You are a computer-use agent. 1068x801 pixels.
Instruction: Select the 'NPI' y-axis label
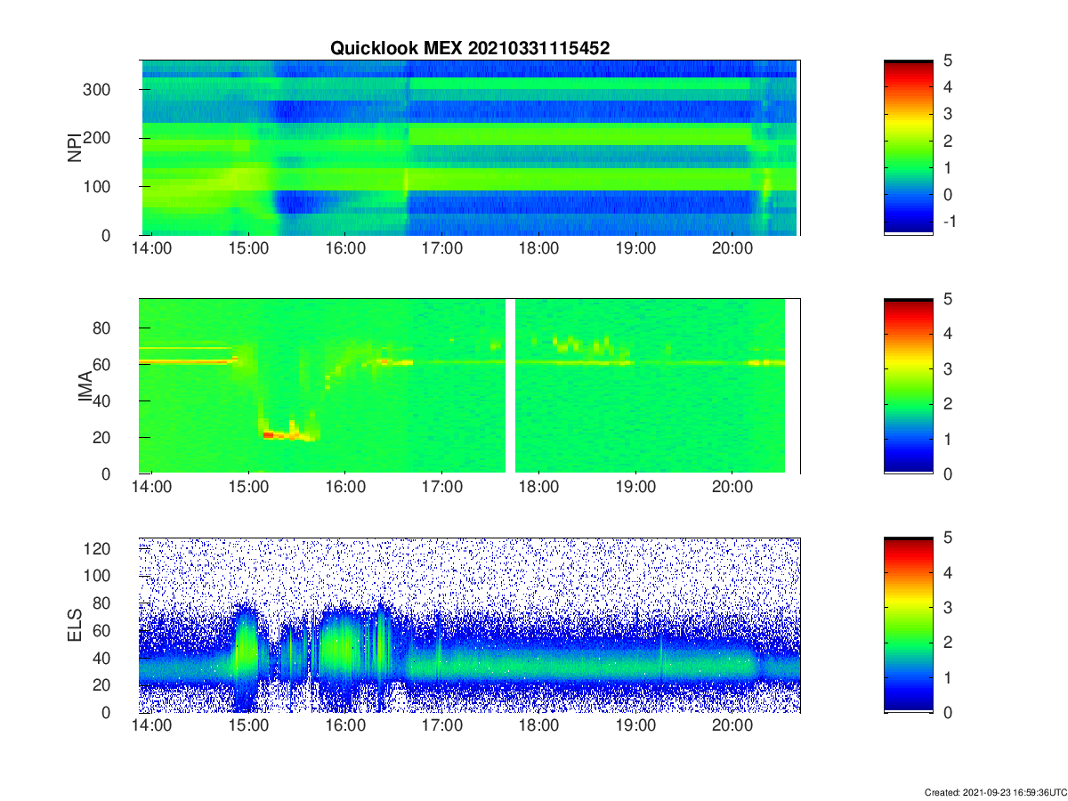pos(75,147)
